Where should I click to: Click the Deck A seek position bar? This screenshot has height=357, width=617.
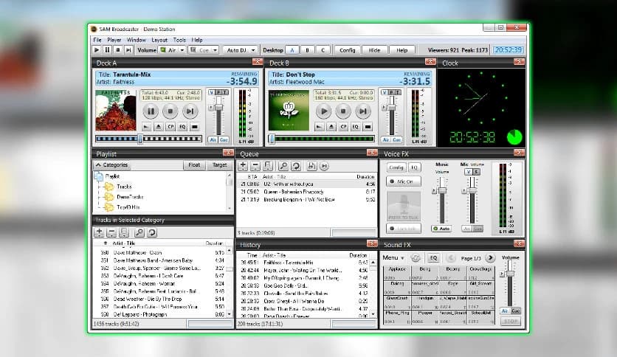pyautogui.click(x=148, y=139)
